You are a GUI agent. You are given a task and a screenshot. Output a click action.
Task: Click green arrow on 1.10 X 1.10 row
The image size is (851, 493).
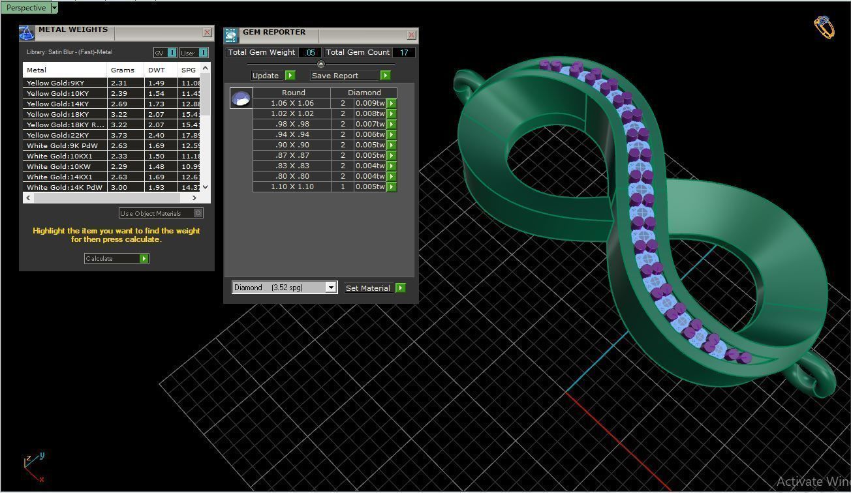[392, 187]
